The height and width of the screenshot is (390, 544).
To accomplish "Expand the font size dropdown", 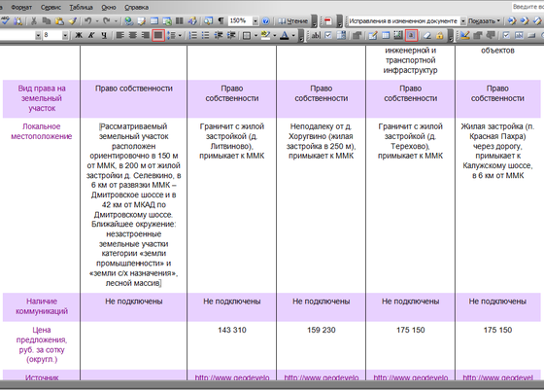I will tap(65, 35).
